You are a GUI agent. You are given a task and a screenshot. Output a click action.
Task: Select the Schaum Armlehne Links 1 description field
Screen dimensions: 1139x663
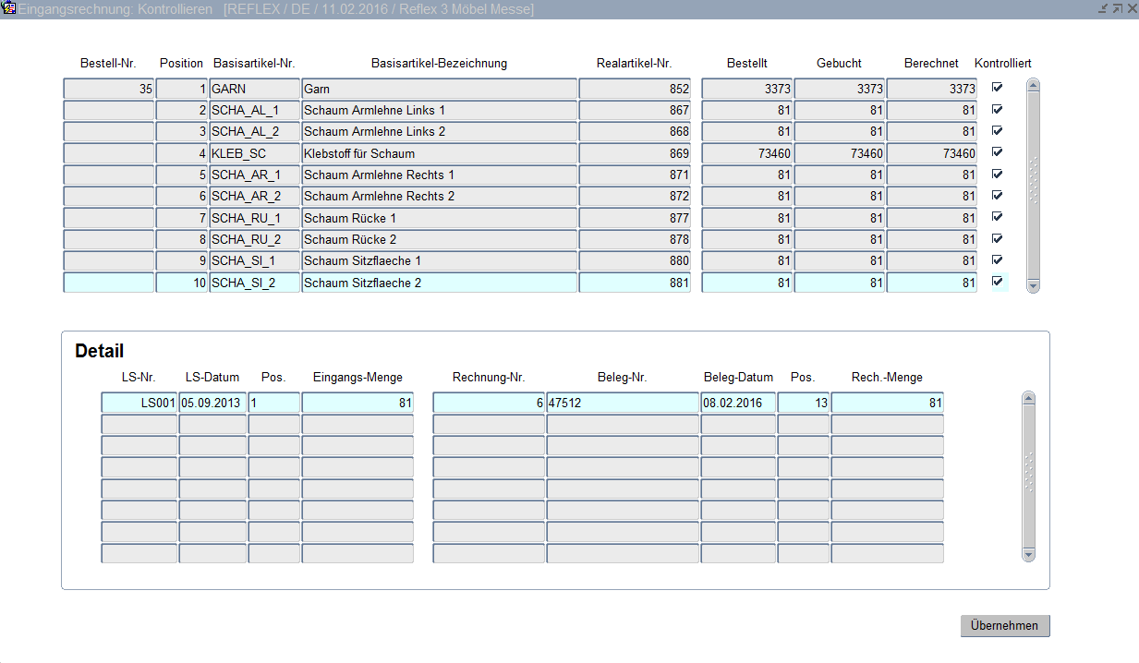coord(440,110)
